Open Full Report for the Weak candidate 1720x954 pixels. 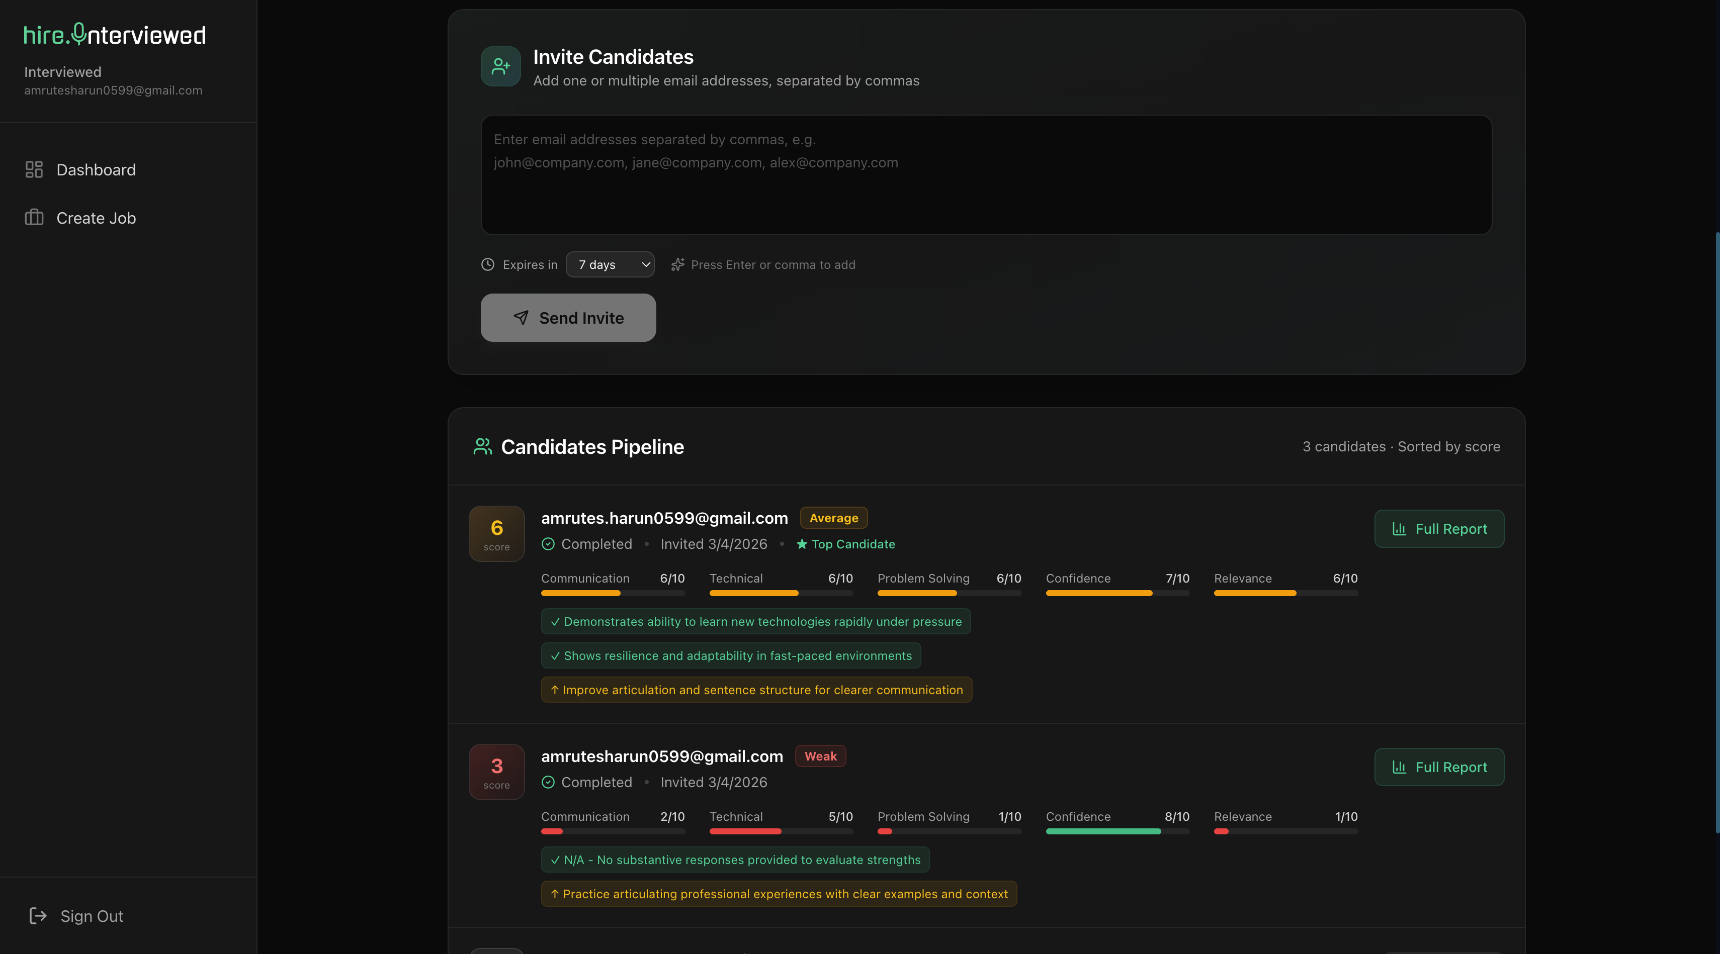(x=1439, y=767)
